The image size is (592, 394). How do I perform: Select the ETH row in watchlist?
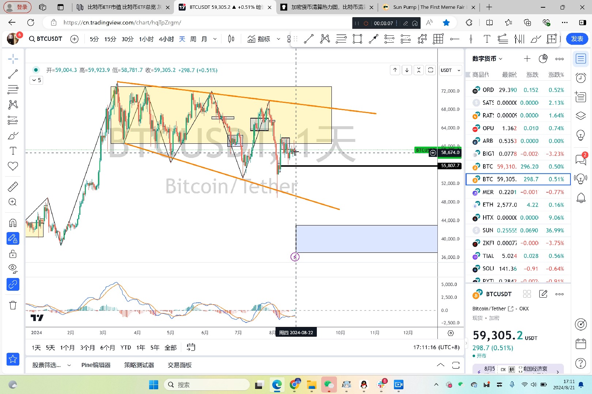[x=518, y=205]
